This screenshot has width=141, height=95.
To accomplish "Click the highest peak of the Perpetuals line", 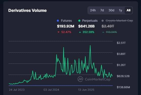I will 90,45.
